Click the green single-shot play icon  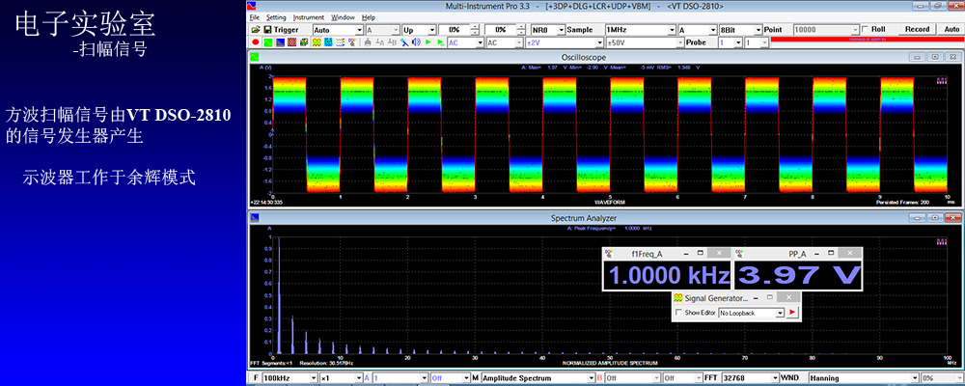[x=441, y=42]
